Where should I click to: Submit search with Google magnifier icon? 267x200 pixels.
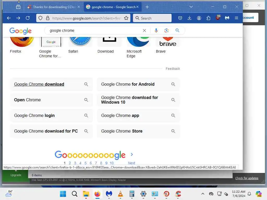pos(177,30)
